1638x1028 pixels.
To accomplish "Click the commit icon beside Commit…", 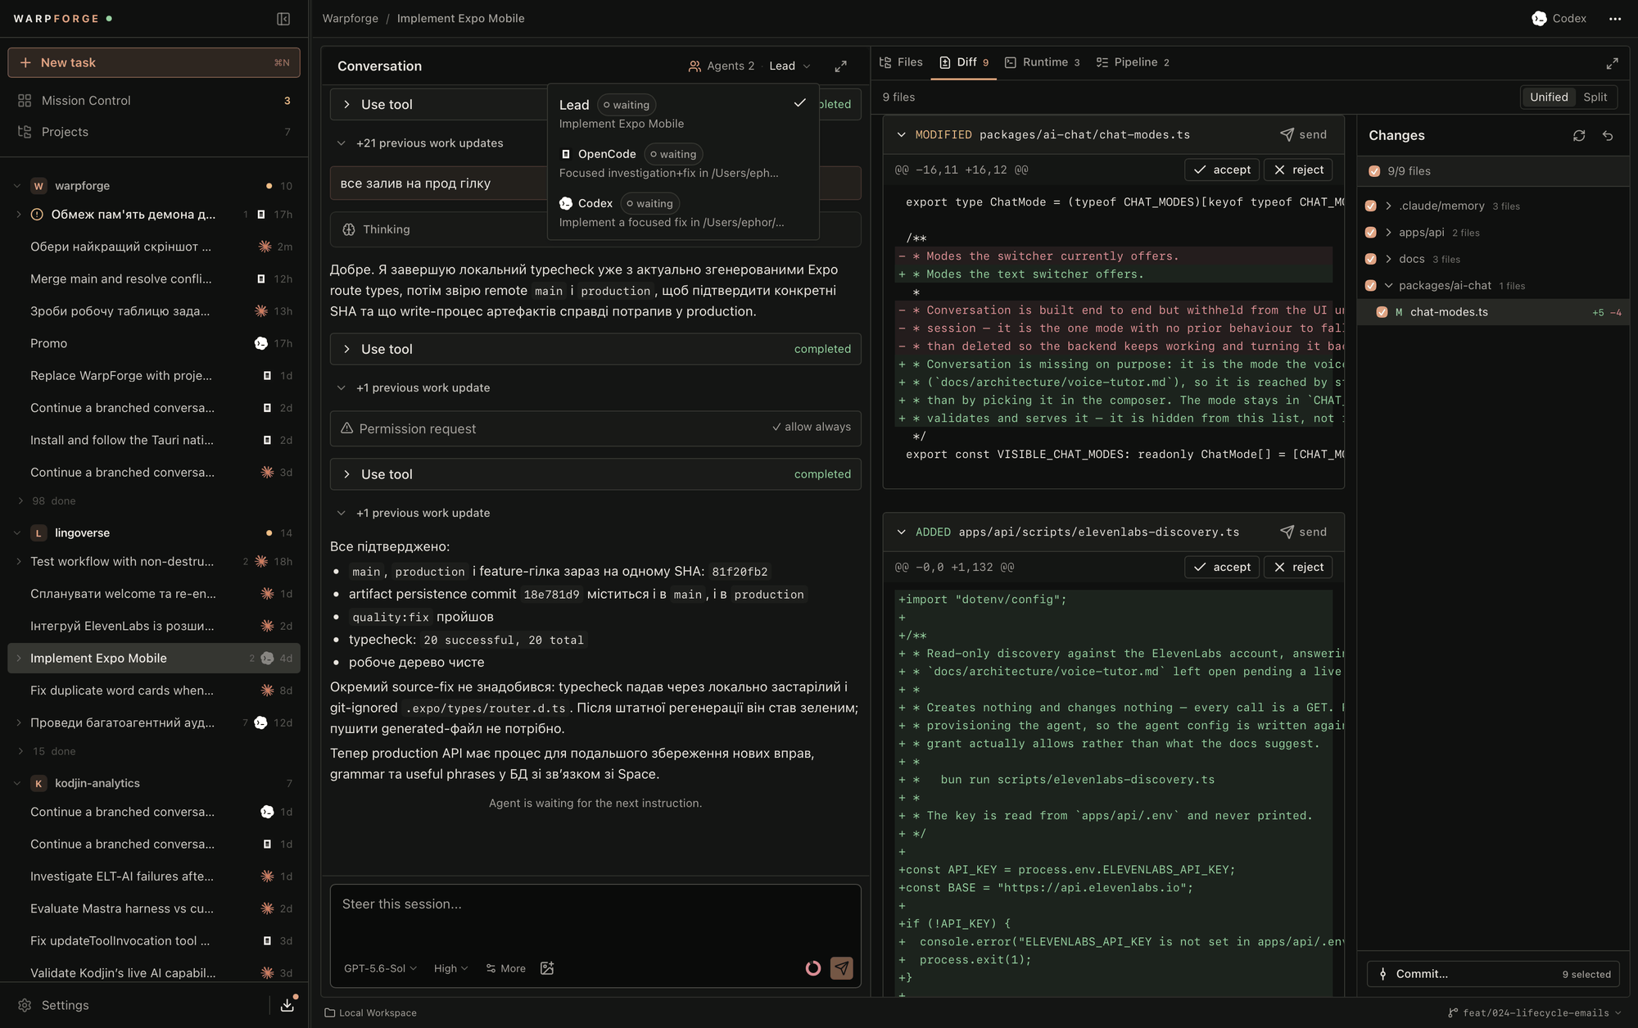I will [1382, 974].
